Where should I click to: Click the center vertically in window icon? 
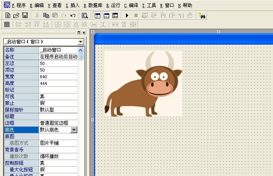(x=67, y=24)
